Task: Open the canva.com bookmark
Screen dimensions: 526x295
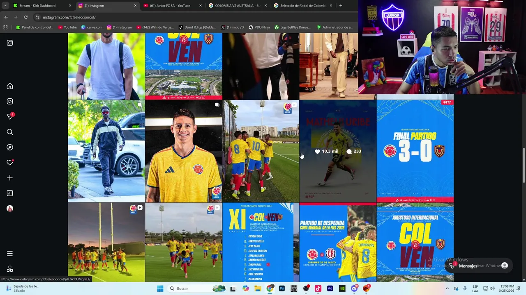Action: point(92,27)
